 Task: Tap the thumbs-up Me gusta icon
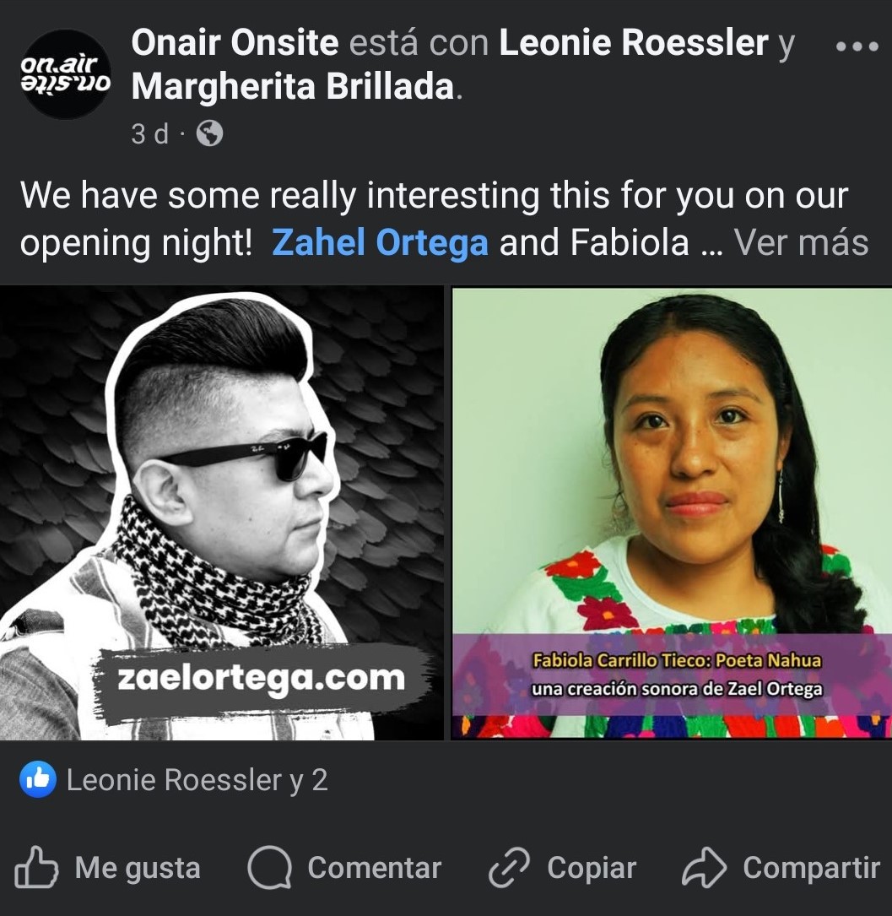(x=36, y=868)
